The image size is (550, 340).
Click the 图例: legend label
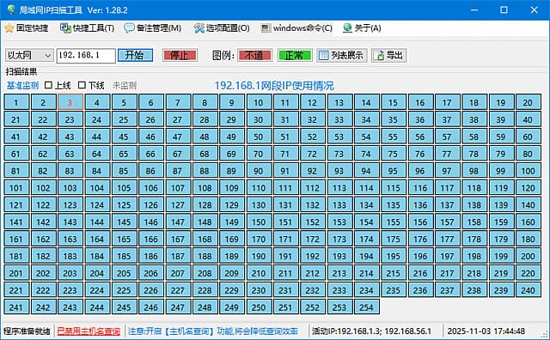[x=223, y=56]
